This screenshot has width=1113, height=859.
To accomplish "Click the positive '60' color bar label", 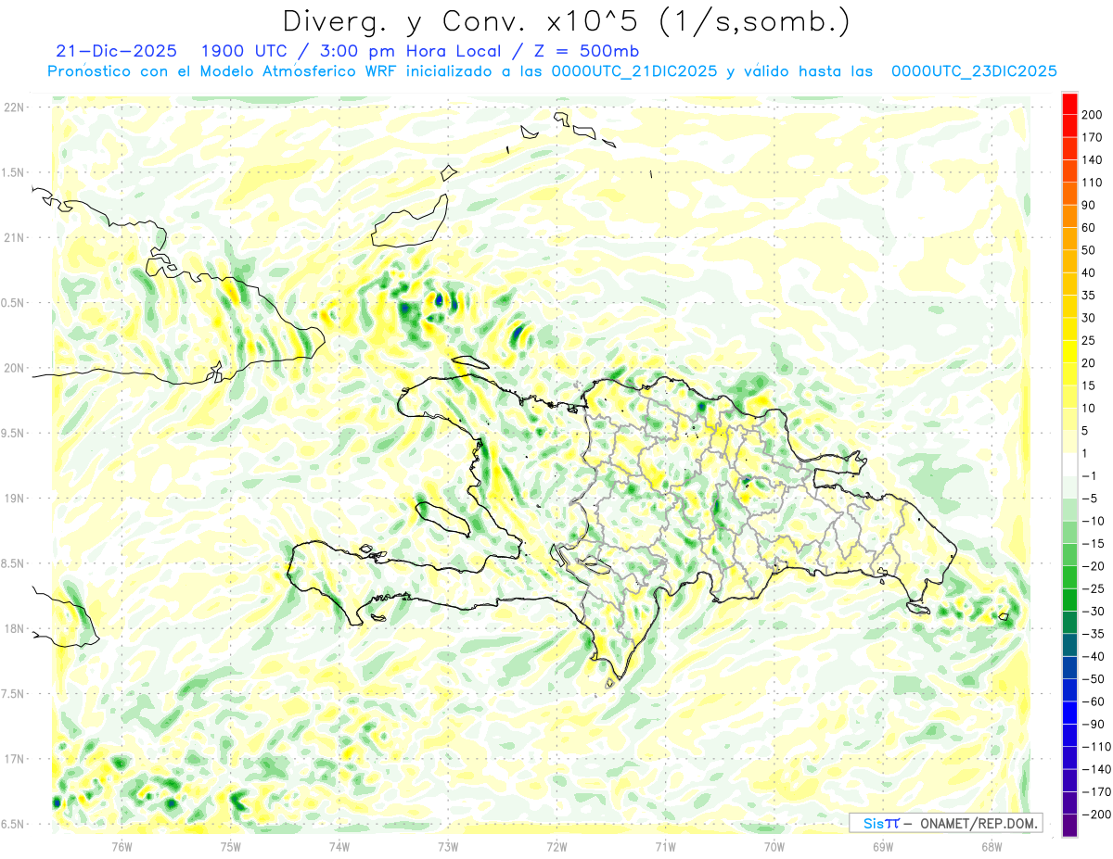I will coord(1089,227).
